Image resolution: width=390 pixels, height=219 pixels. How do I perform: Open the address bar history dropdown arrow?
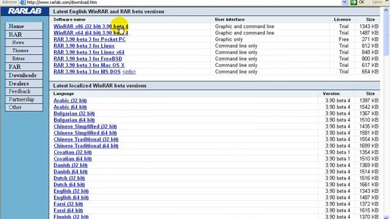(344, 2)
